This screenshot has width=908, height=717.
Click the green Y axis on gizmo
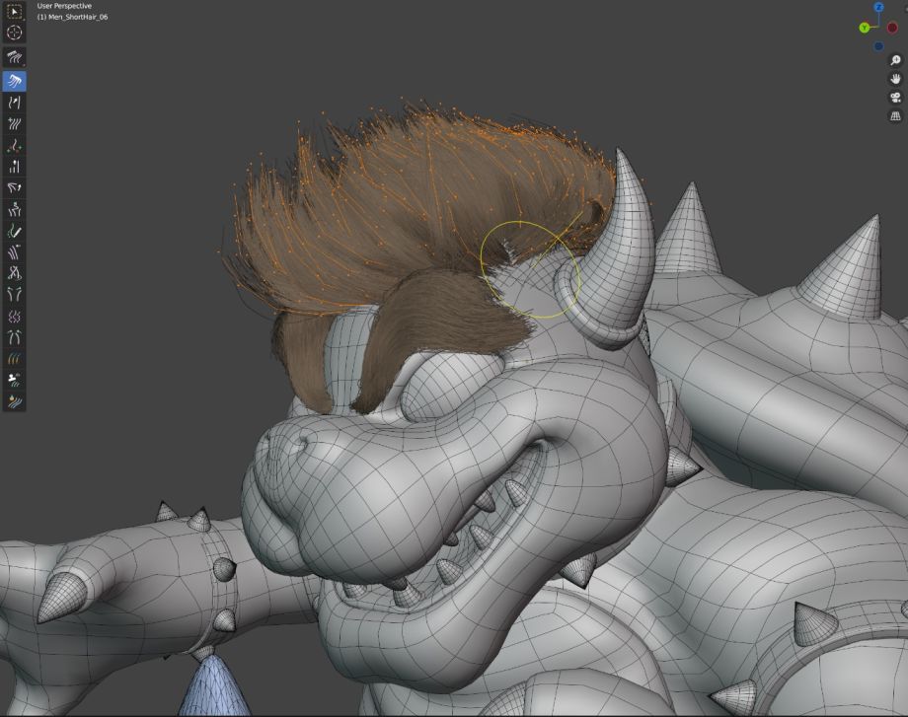[864, 28]
